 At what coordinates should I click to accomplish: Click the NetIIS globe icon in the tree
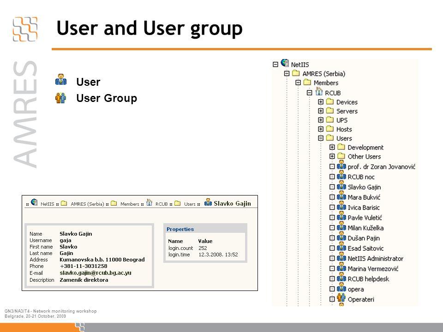click(285, 63)
